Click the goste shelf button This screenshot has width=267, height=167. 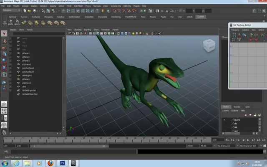pyautogui.click(x=17, y=22)
